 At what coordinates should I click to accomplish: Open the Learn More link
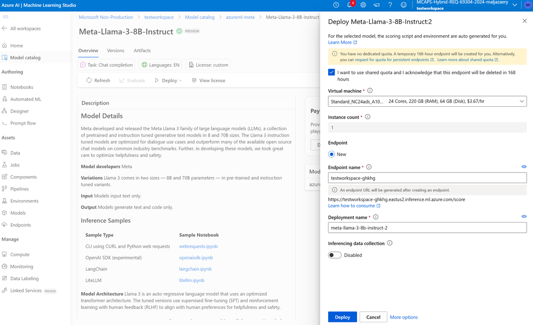343,43
